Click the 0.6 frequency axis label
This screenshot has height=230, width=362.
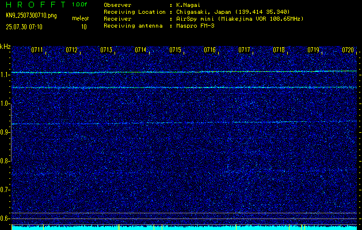coord(5,218)
